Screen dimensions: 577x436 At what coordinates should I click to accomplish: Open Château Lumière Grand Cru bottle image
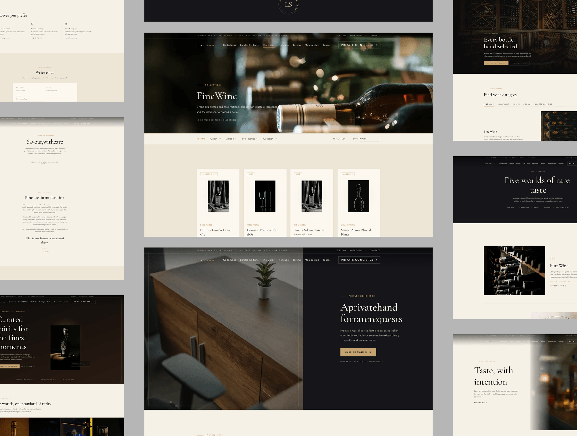pos(218,196)
